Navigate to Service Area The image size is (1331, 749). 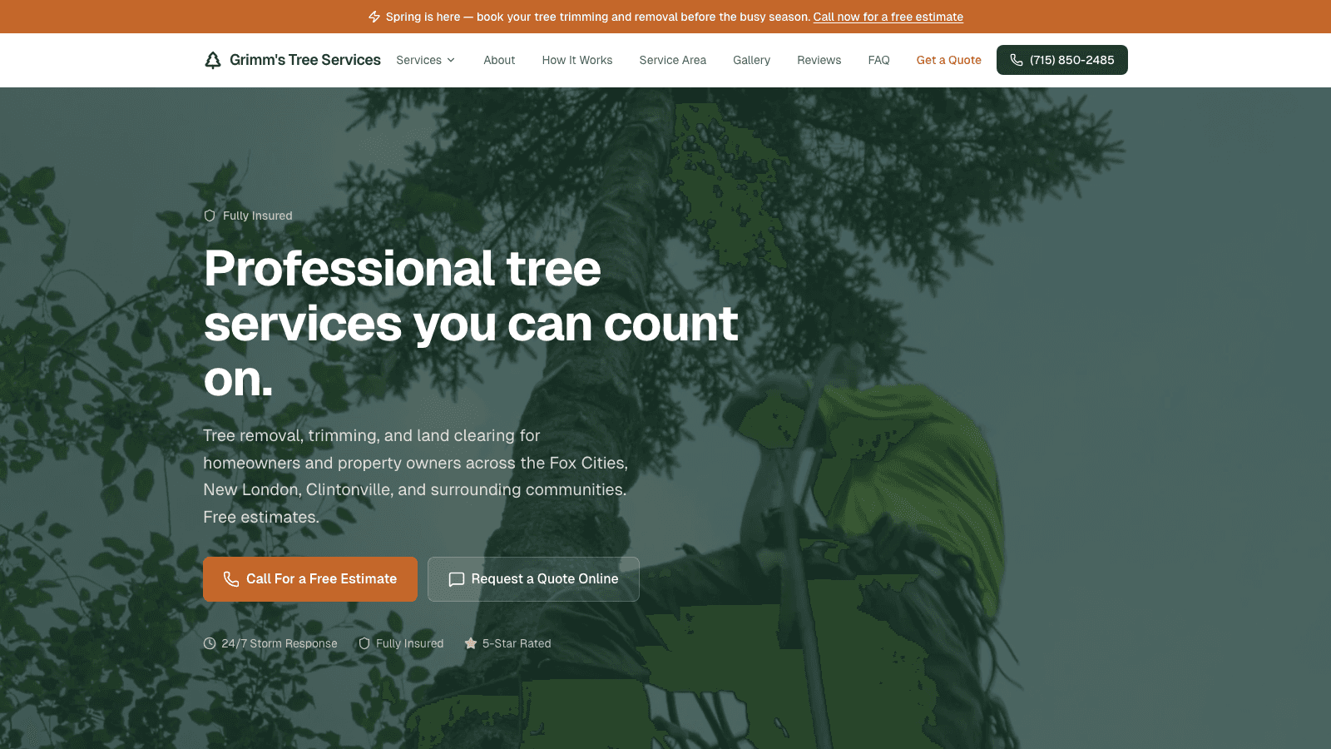pyautogui.click(x=673, y=60)
